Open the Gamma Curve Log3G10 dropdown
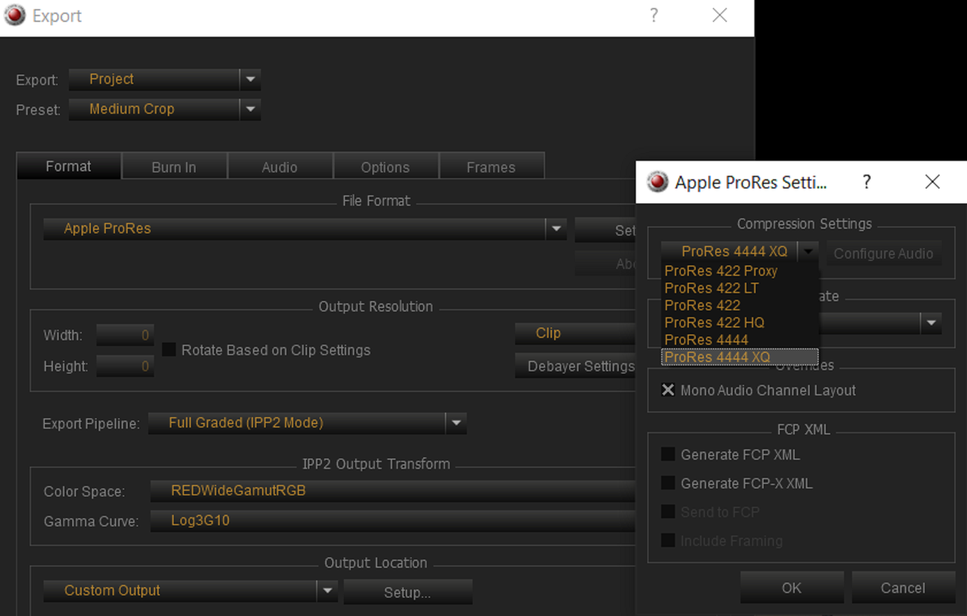This screenshot has width=967, height=616. tap(392, 521)
